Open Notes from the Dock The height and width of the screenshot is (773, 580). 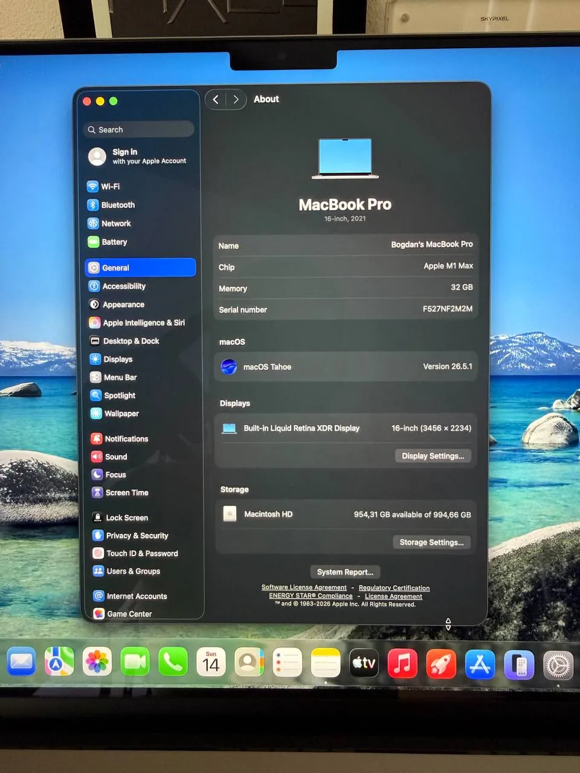326,662
